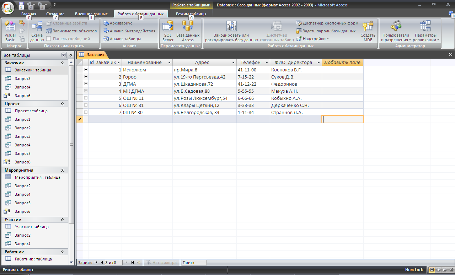The height and width of the screenshot is (275, 455).
Task: Open Схема данных relationships window
Action: pyautogui.click(x=37, y=31)
